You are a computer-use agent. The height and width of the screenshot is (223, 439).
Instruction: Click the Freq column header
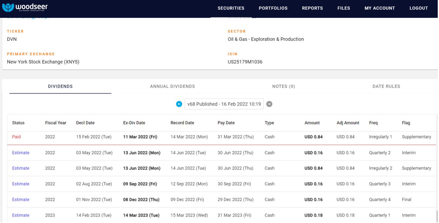[x=374, y=123]
